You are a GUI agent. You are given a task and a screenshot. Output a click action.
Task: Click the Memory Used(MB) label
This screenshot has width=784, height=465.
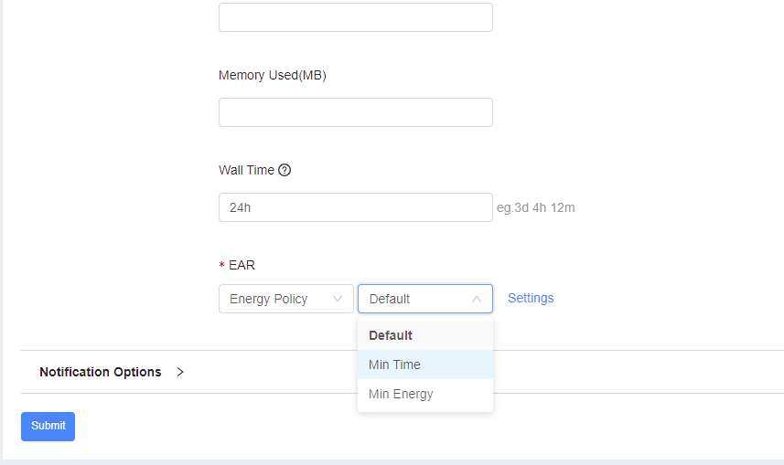click(x=273, y=75)
